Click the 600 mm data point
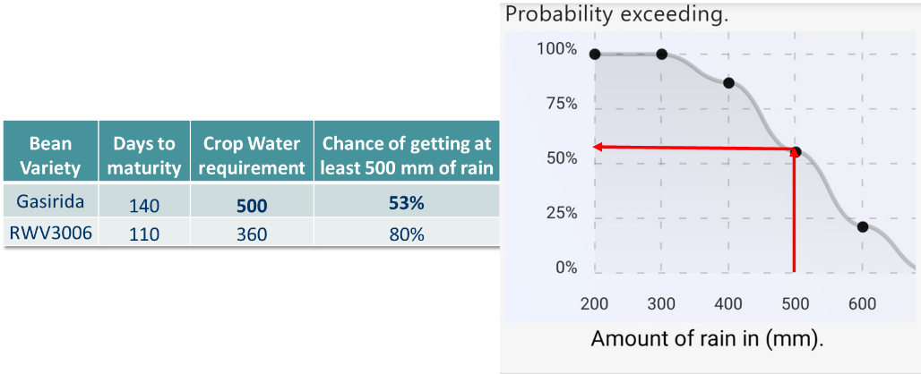921x374 pixels. 862,227
